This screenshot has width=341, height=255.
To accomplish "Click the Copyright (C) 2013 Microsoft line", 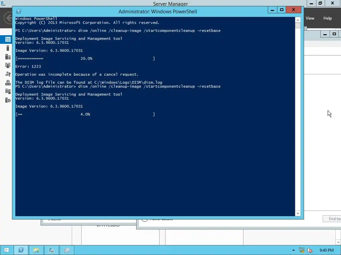I will pyautogui.click(x=87, y=23).
